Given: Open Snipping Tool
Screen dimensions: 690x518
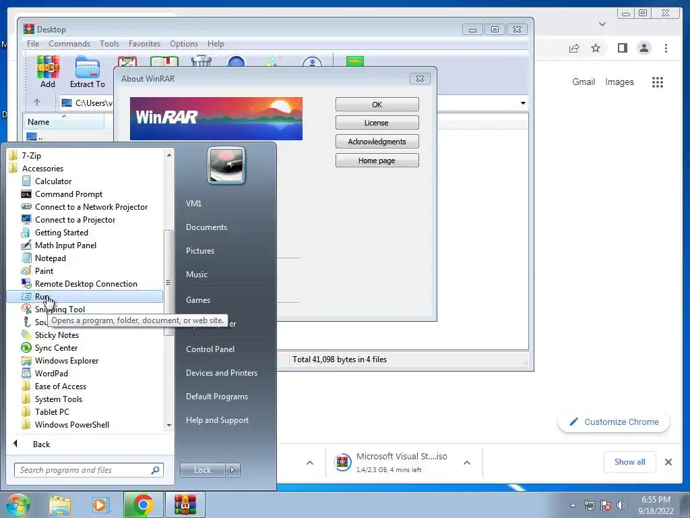Looking at the screenshot, I should point(59,309).
